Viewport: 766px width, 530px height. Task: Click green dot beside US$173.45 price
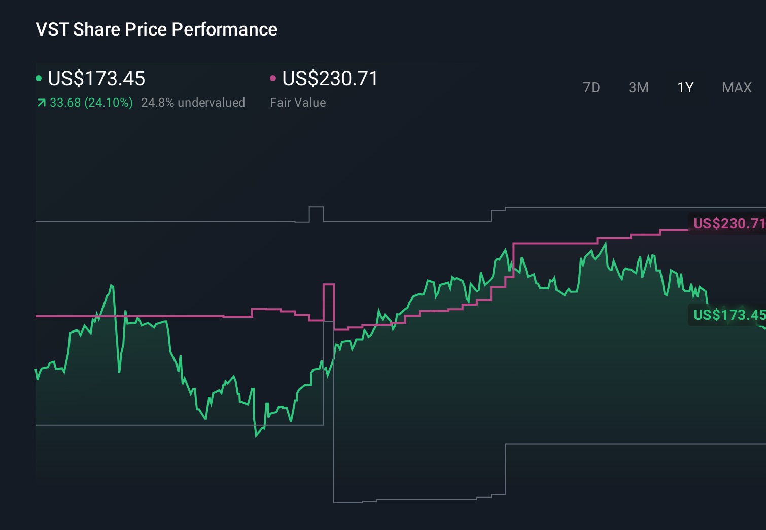(39, 78)
